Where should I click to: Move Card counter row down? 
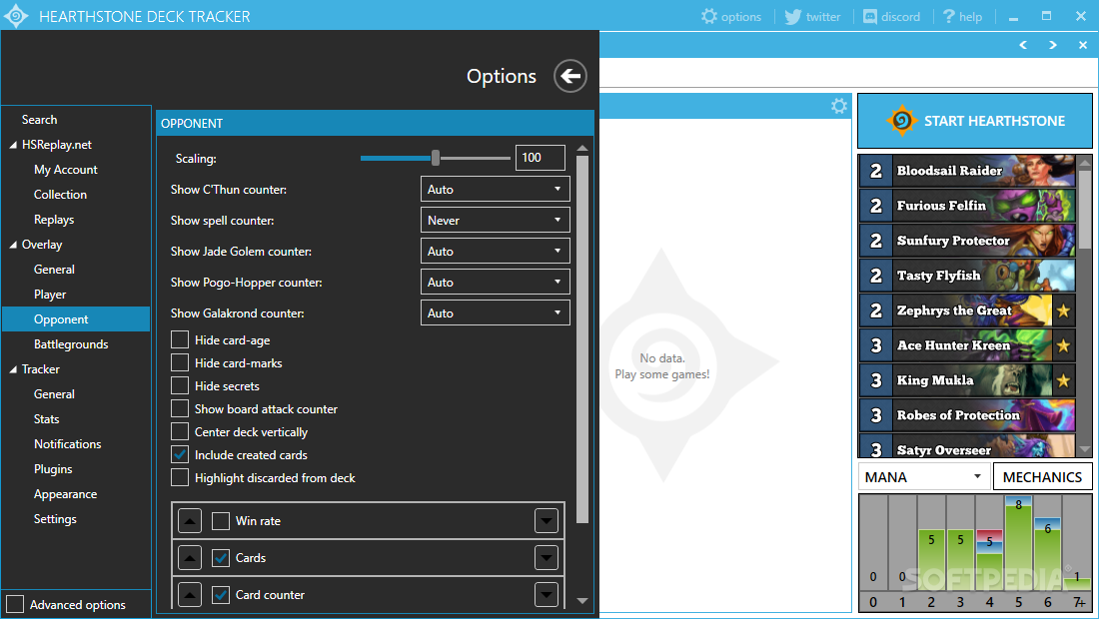point(546,594)
